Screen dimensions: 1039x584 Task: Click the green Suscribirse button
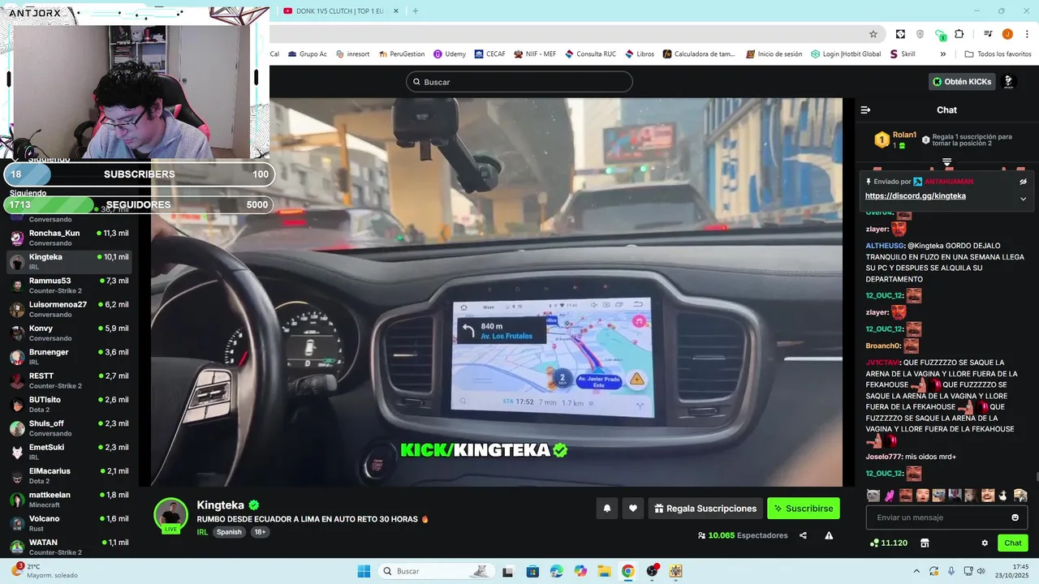point(804,509)
